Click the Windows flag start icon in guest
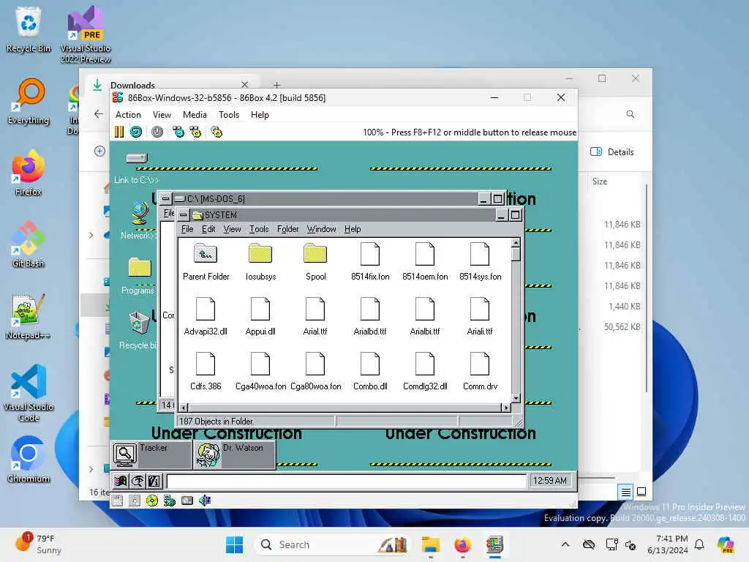Viewport: 749px width, 562px height. (121, 481)
